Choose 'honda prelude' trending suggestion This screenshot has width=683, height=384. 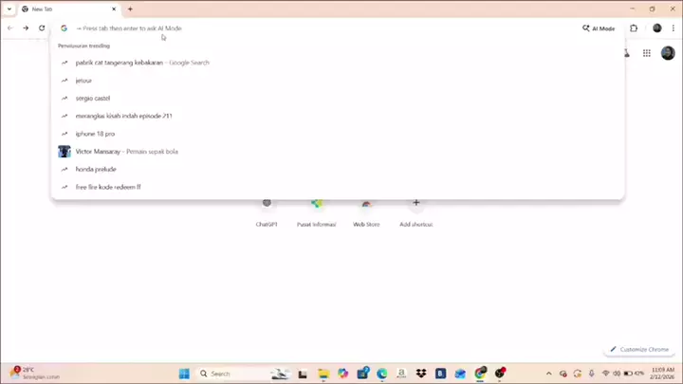click(97, 169)
